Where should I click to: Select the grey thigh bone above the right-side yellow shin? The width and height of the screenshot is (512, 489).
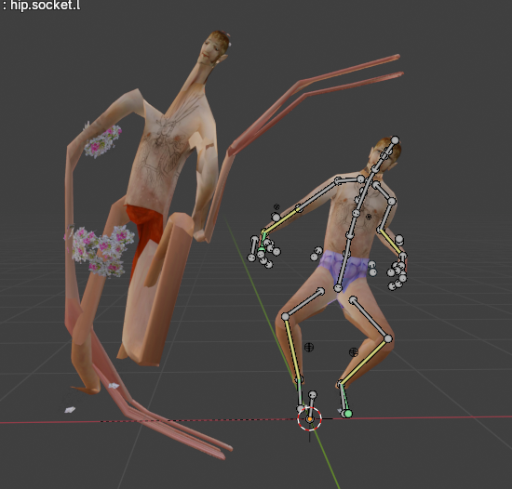[371, 319]
